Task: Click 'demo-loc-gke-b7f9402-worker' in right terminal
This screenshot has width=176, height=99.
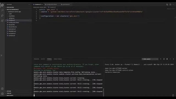Action: [116, 68]
